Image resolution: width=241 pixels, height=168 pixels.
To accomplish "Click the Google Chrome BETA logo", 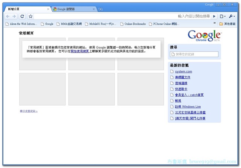I will [204, 36].
